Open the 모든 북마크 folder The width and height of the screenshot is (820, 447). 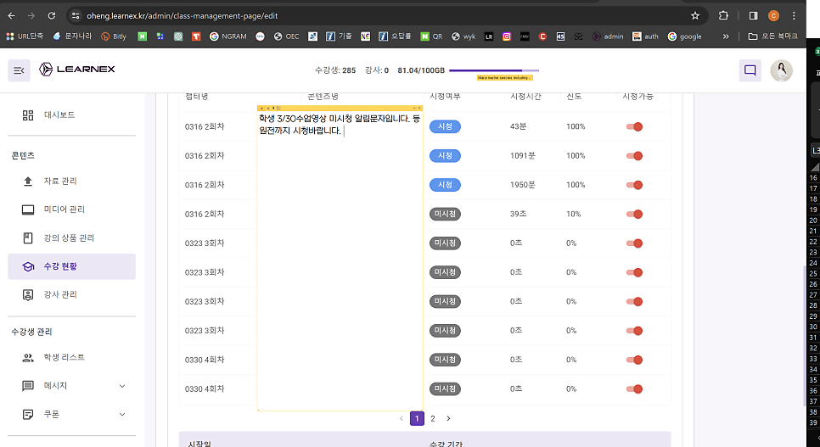773,36
